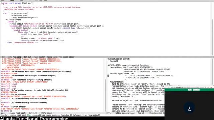Place cursor on defun start-server line
The image size is (214, 120).
[17, 3]
